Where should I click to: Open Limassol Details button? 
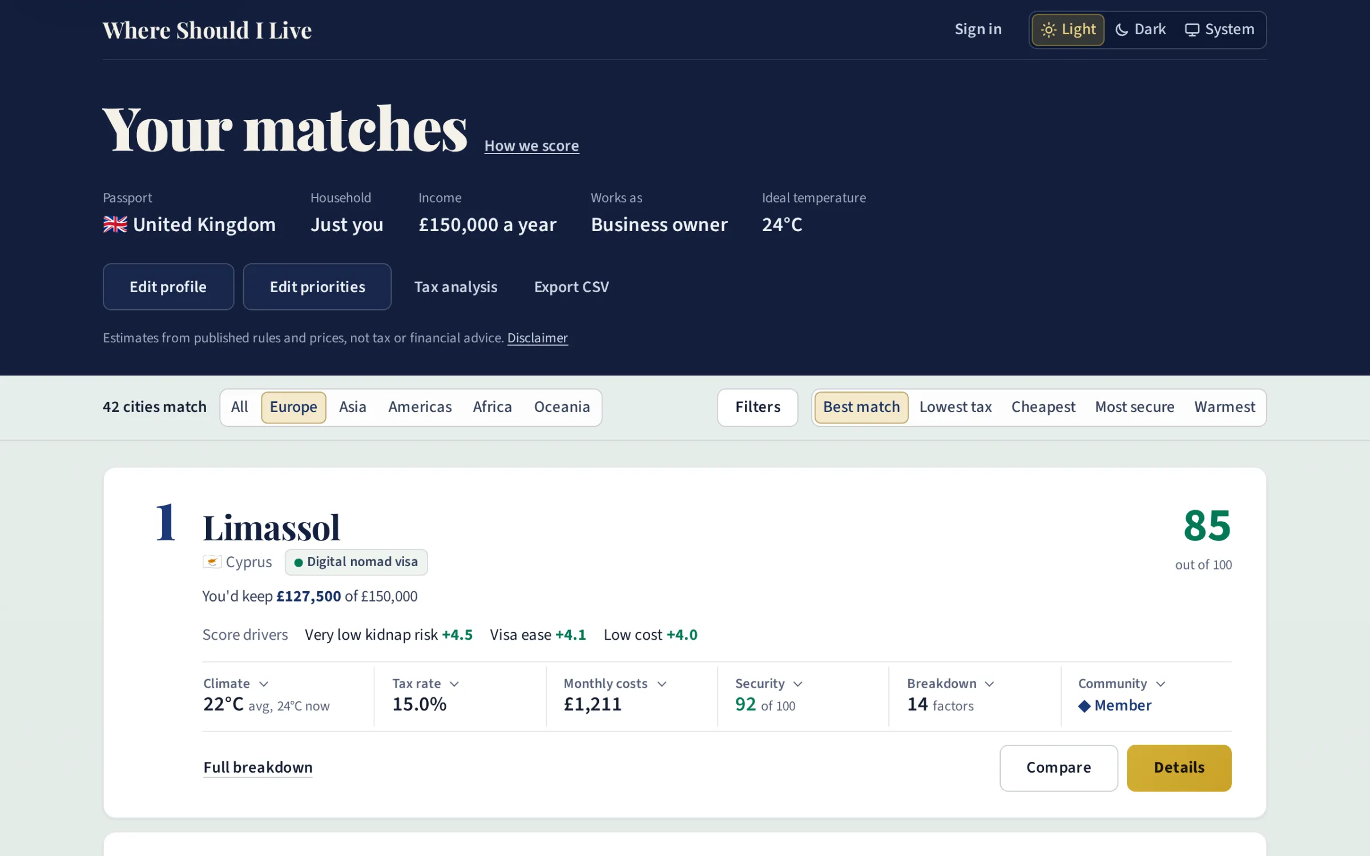1179,768
